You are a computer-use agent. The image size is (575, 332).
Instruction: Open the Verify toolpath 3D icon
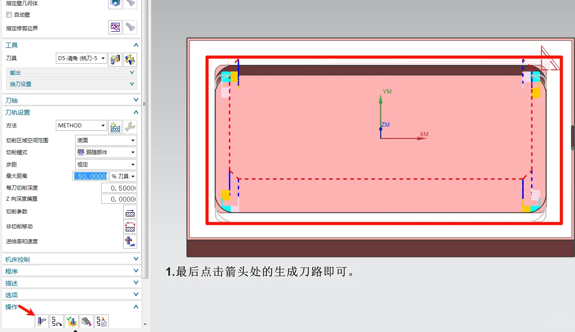[72, 321]
